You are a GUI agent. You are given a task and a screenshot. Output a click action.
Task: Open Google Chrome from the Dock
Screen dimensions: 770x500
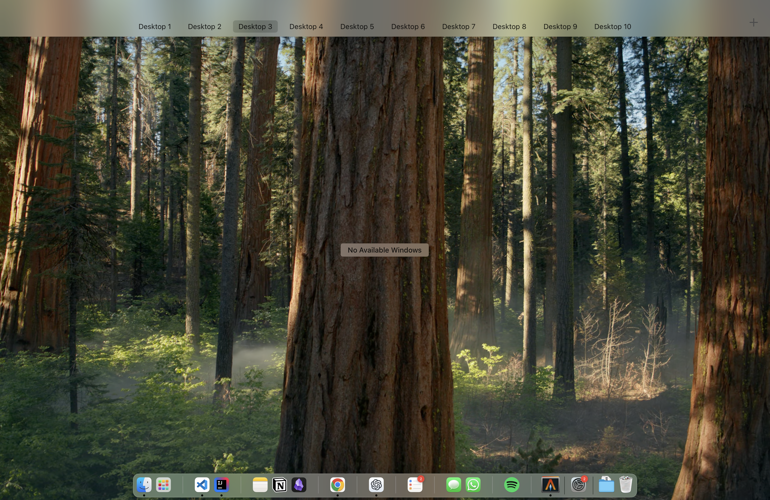(337, 485)
